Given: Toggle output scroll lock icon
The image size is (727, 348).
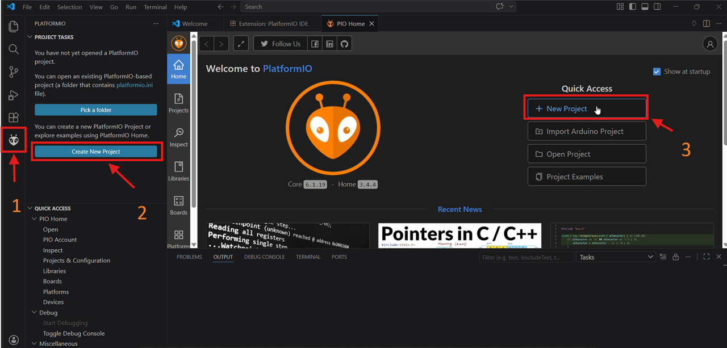Looking at the screenshot, I should (x=675, y=257).
